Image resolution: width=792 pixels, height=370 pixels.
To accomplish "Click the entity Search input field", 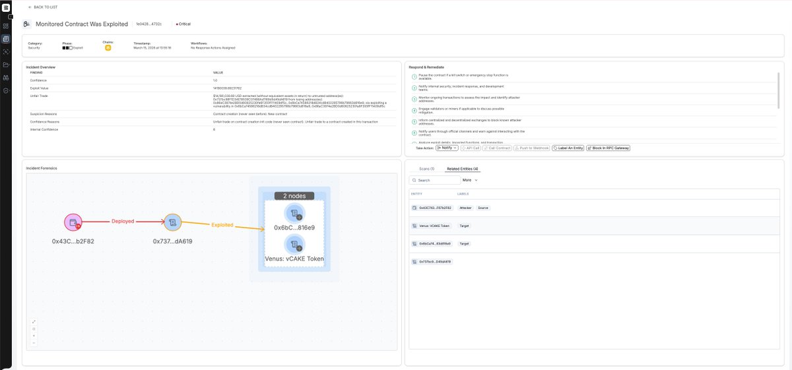I will 435,179.
